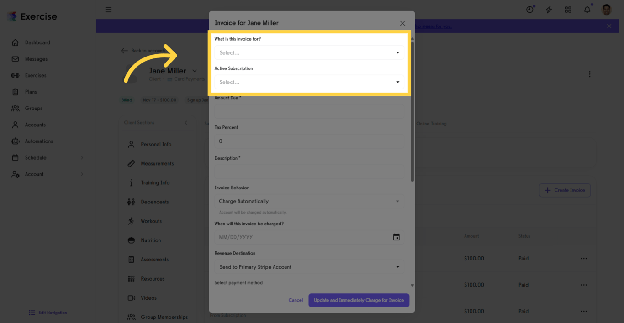
Task: Open Messages envelope icon in sidebar
Action: pyautogui.click(x=15, y=59)
